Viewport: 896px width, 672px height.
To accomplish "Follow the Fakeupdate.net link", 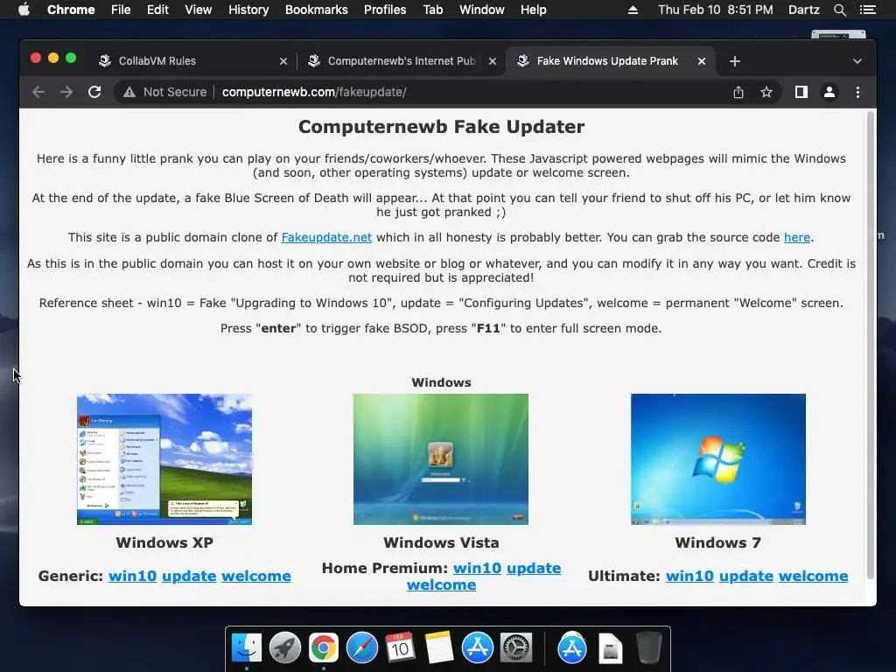I will coord(326,237).
